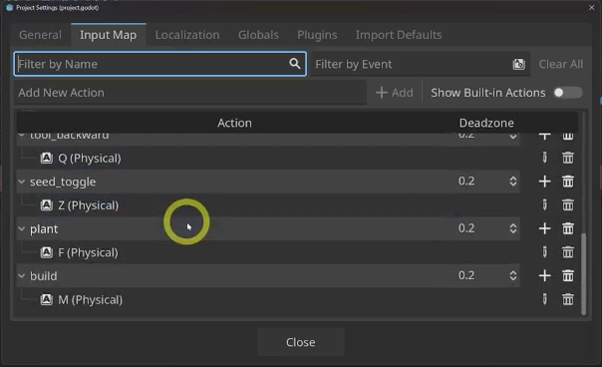Click keyboard icon next to Z (Physical)
The width and height of the screenshot is (602, 367).
pyautogui.click(x=47, y=204)
